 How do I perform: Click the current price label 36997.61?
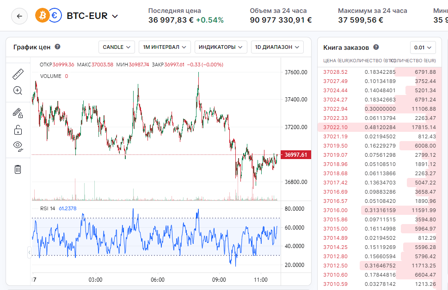(x=296, y=155)
